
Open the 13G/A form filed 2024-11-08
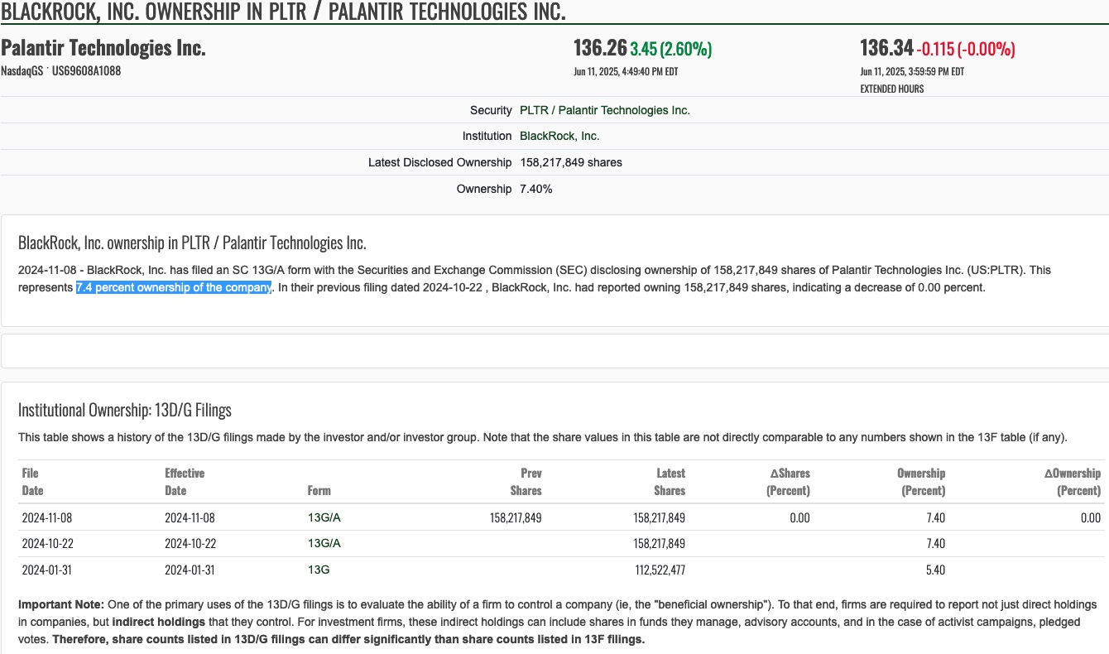click(324, 517)
